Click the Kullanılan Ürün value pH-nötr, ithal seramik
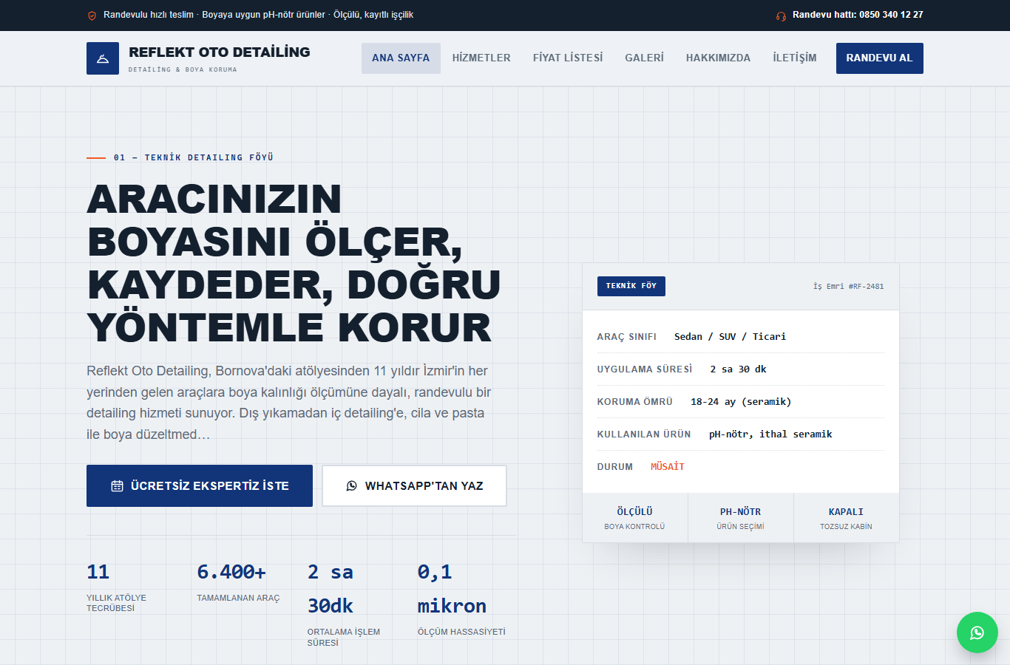 tap(770, 434)
